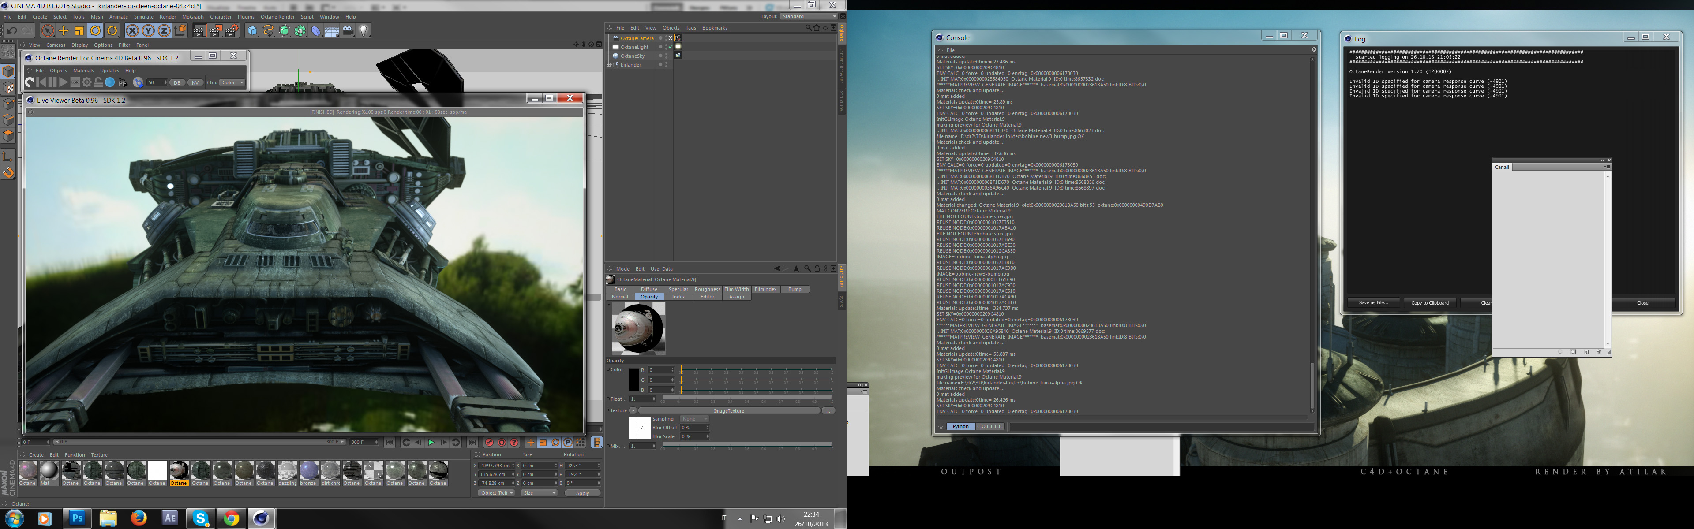The width and height of the screenshot is (1694, 529).
Task: Click Copy to Clipboard in Log window
Action: point(1430,303)
